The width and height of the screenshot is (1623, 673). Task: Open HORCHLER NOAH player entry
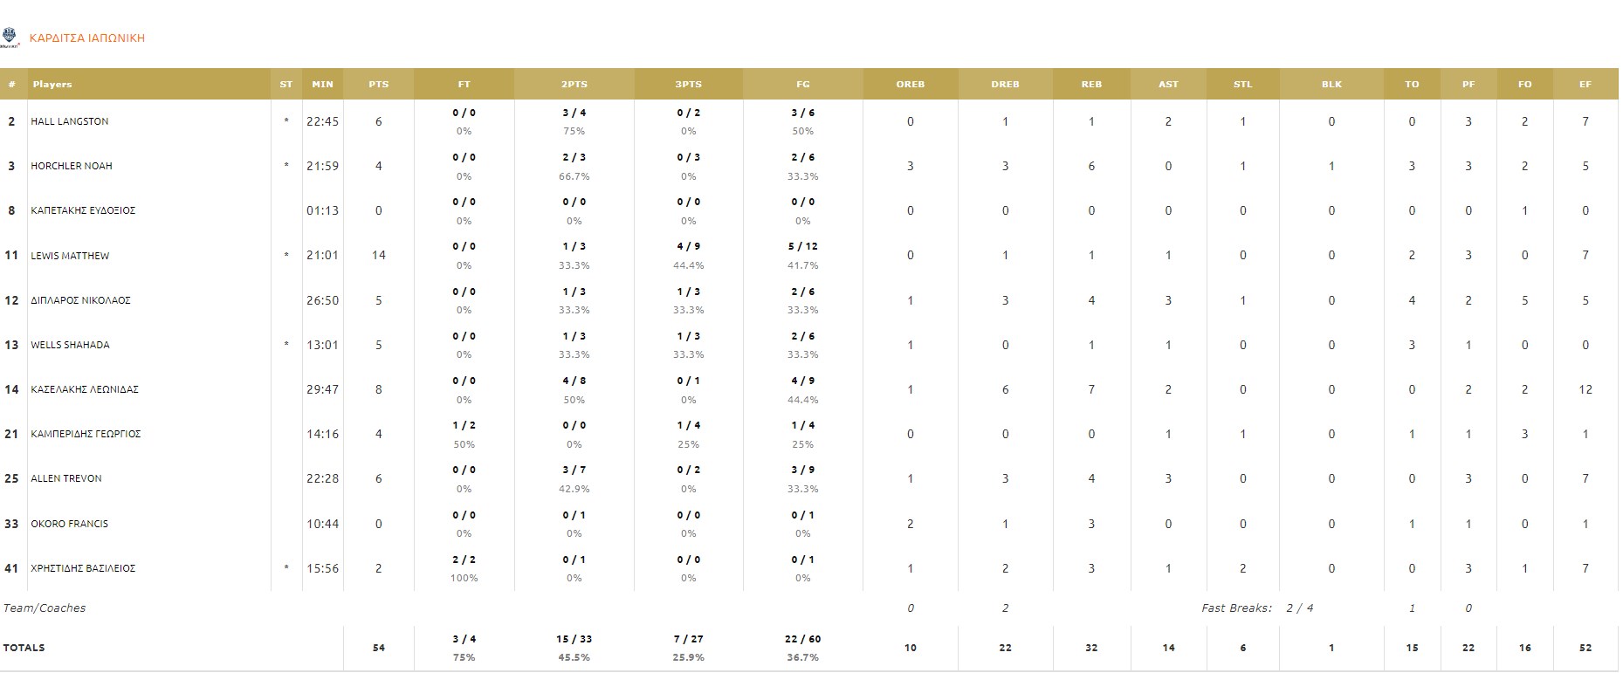pyautogui.click(x=72, y=167)
